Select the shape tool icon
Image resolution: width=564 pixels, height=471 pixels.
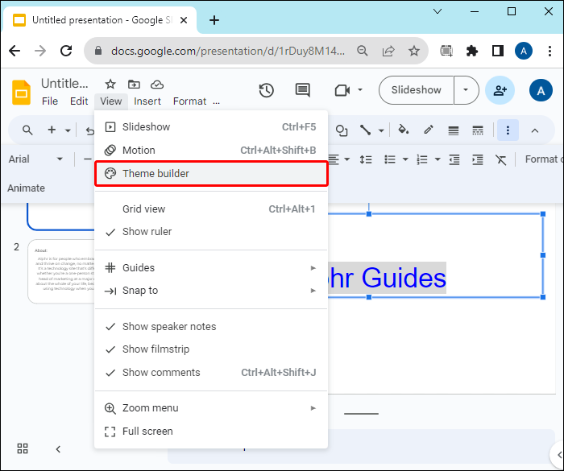point(342,130)
